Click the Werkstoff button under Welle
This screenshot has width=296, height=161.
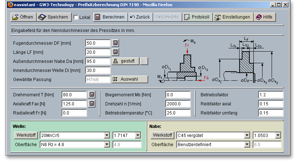coord(25,136)
